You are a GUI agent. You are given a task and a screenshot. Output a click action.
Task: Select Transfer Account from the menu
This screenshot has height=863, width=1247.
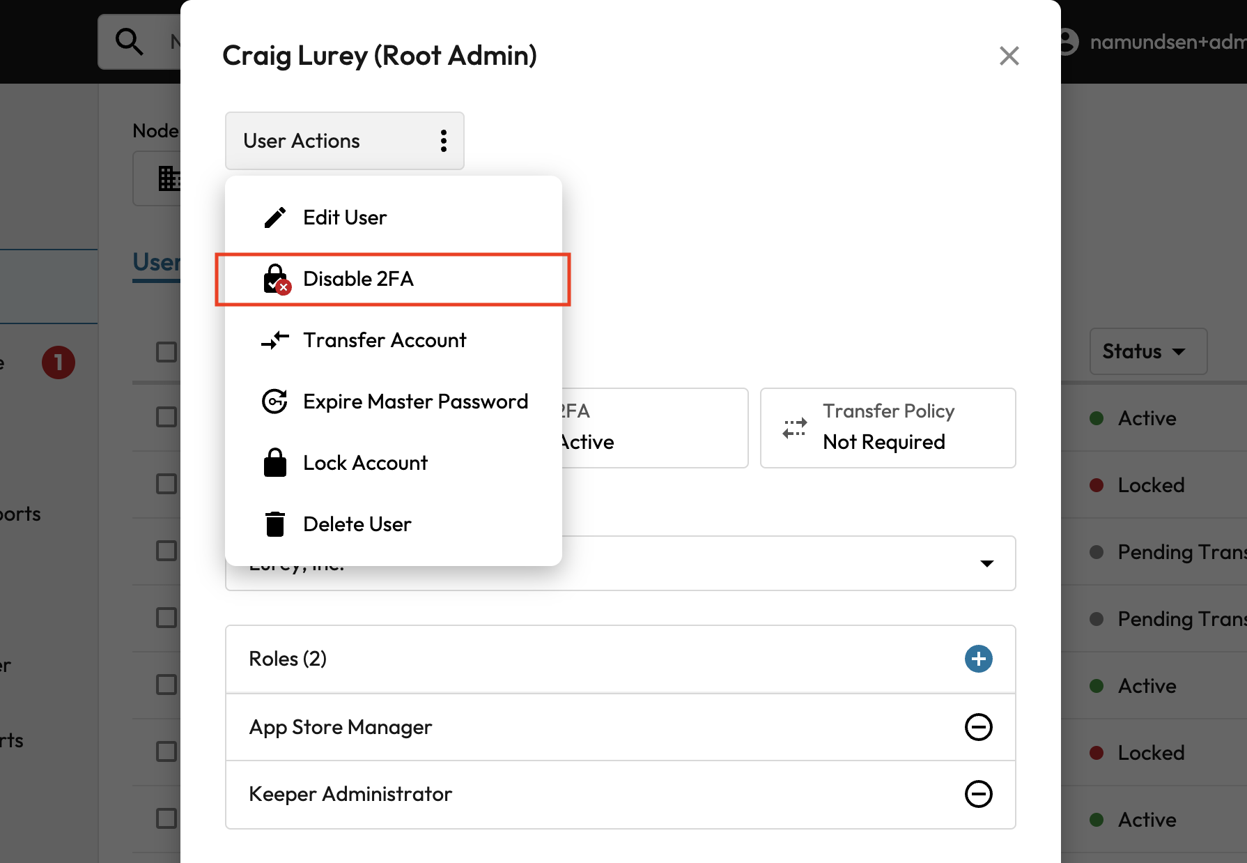tap(385, 340)
